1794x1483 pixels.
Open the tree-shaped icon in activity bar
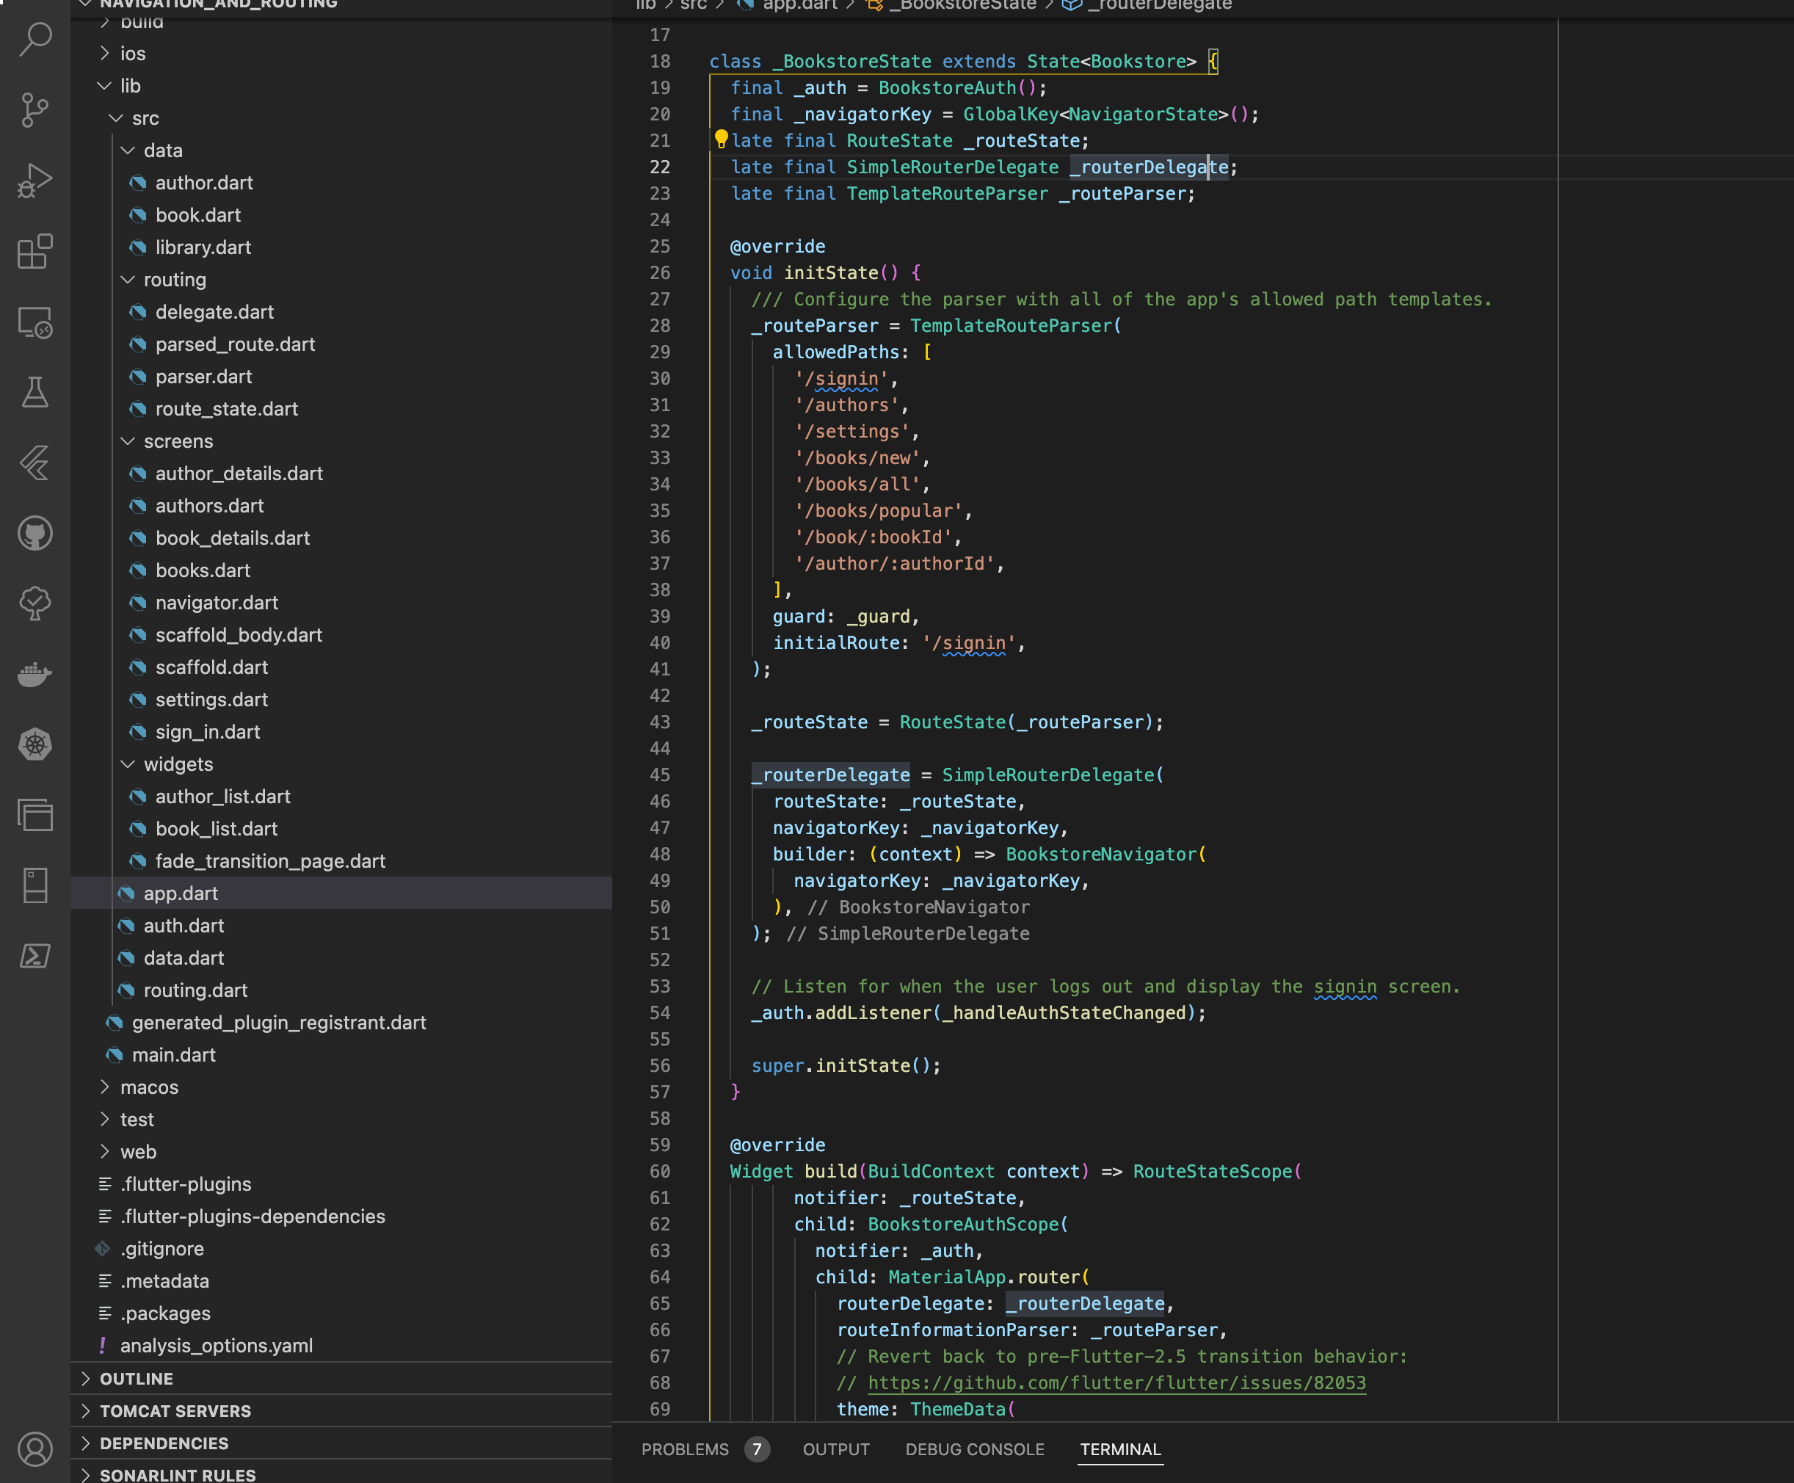[35, 604]
